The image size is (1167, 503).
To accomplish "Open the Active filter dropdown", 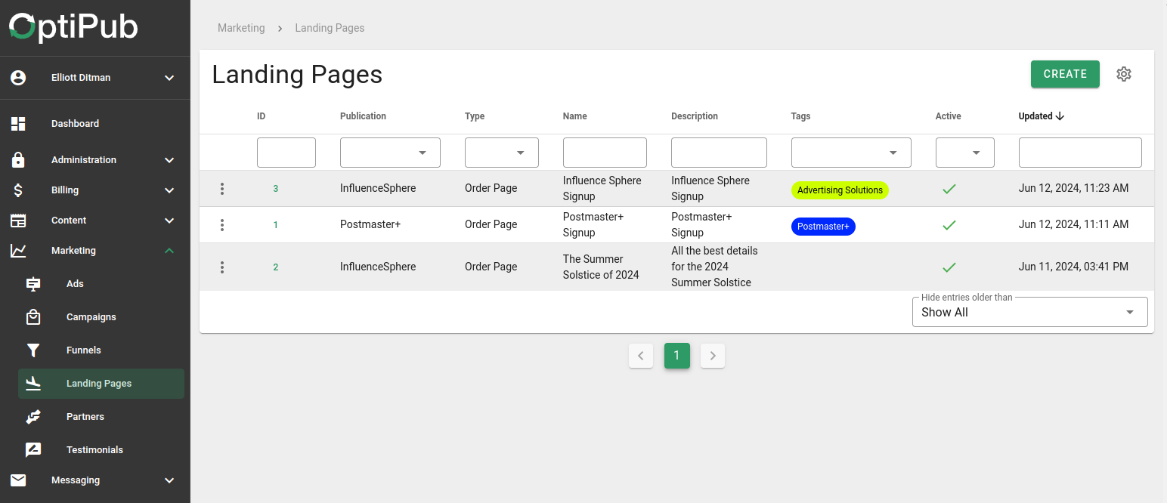I will [965, 153].
